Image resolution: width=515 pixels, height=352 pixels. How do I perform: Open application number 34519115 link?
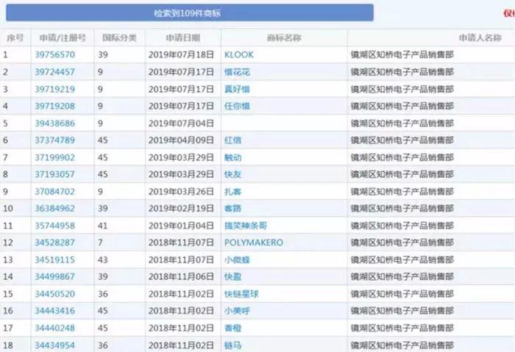(x=54, y=259)
